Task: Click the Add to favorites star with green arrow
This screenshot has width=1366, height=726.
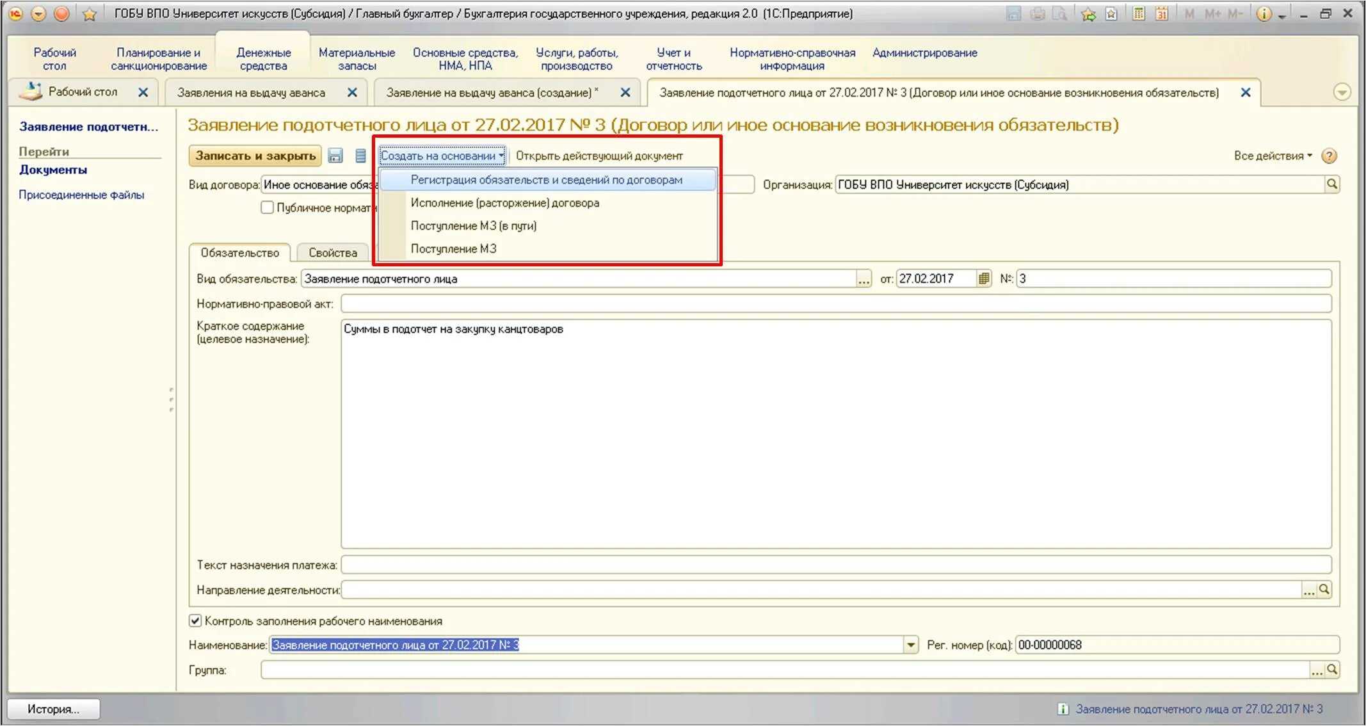Action: click(x=1088, y=14)
